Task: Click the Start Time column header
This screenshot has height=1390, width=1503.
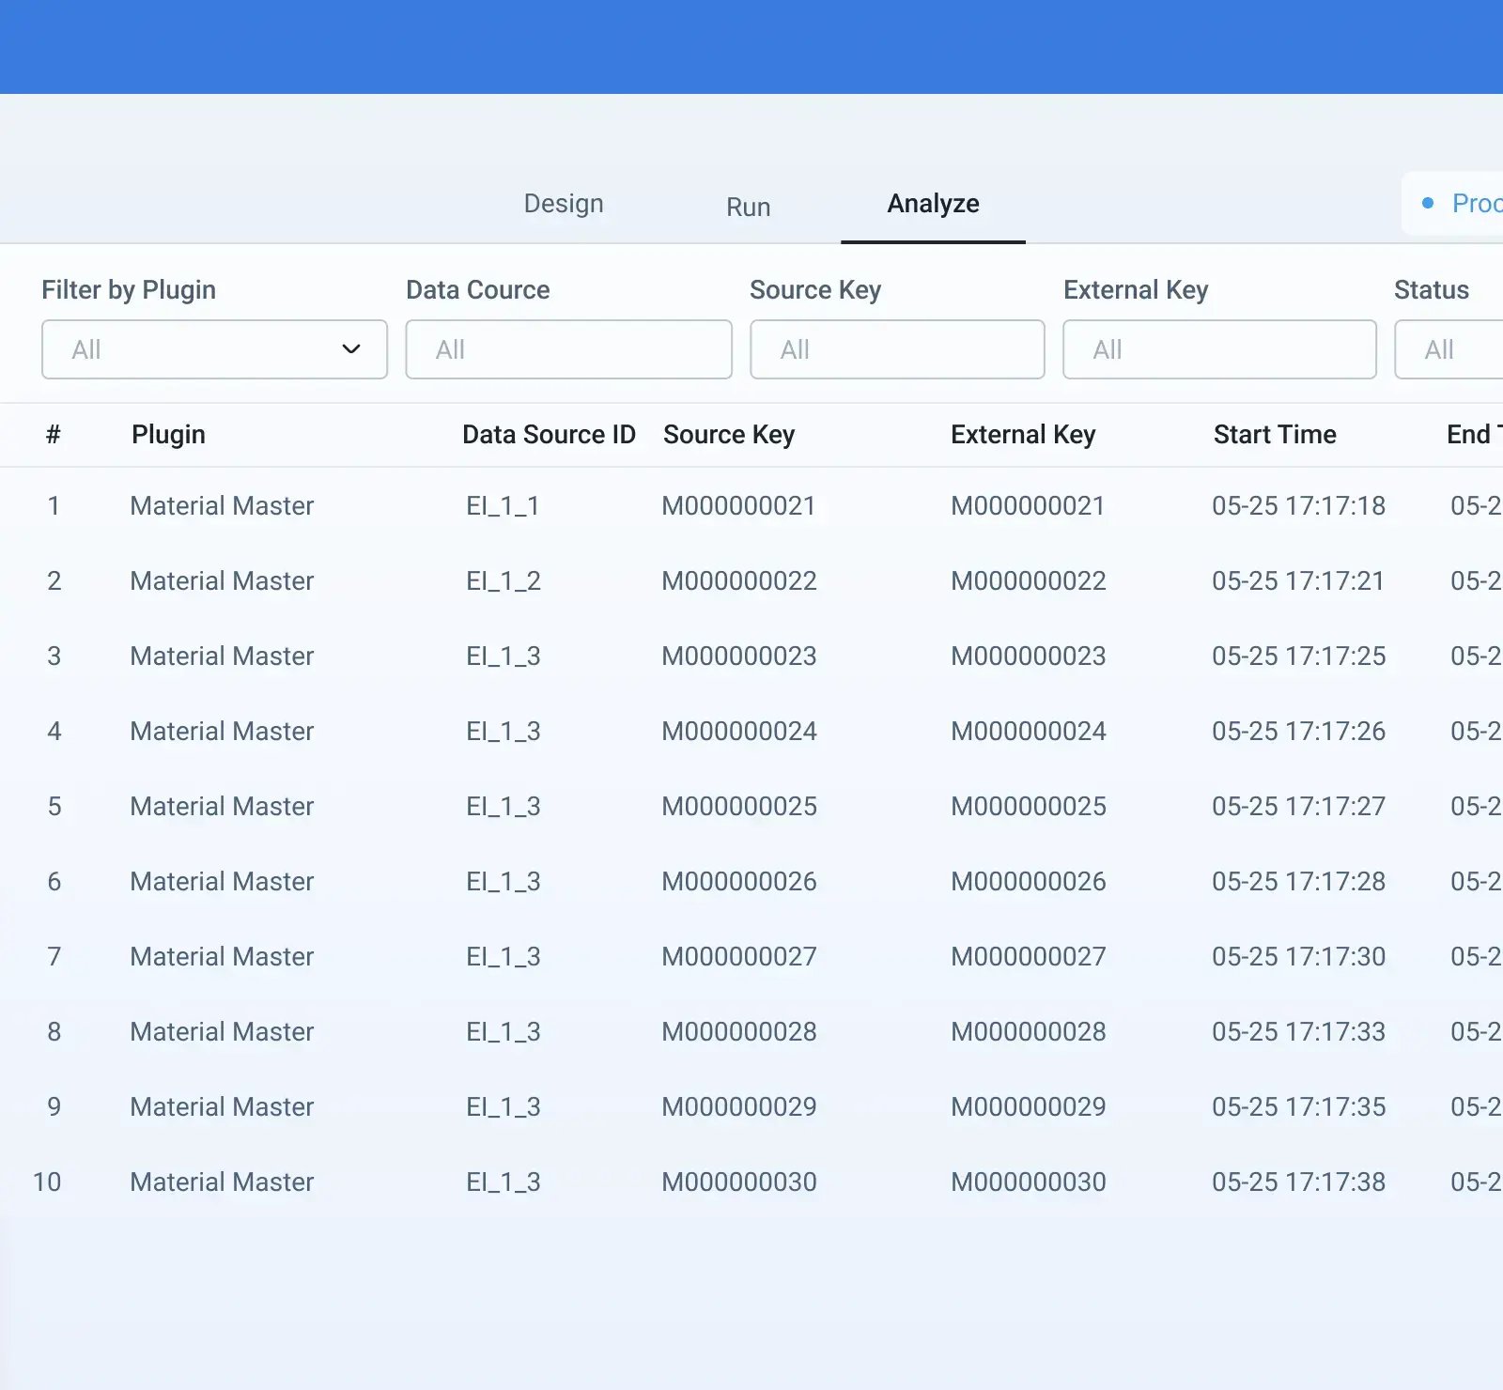Action: pos(1275,434)
